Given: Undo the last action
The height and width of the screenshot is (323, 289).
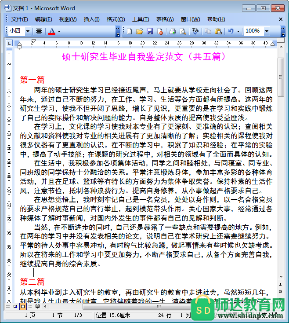Looking at the screenshot, I should pyautogui.click(x=231, y=31).
